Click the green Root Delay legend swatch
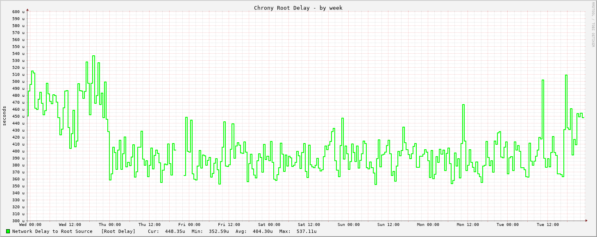597x237 pixels. 8,231
